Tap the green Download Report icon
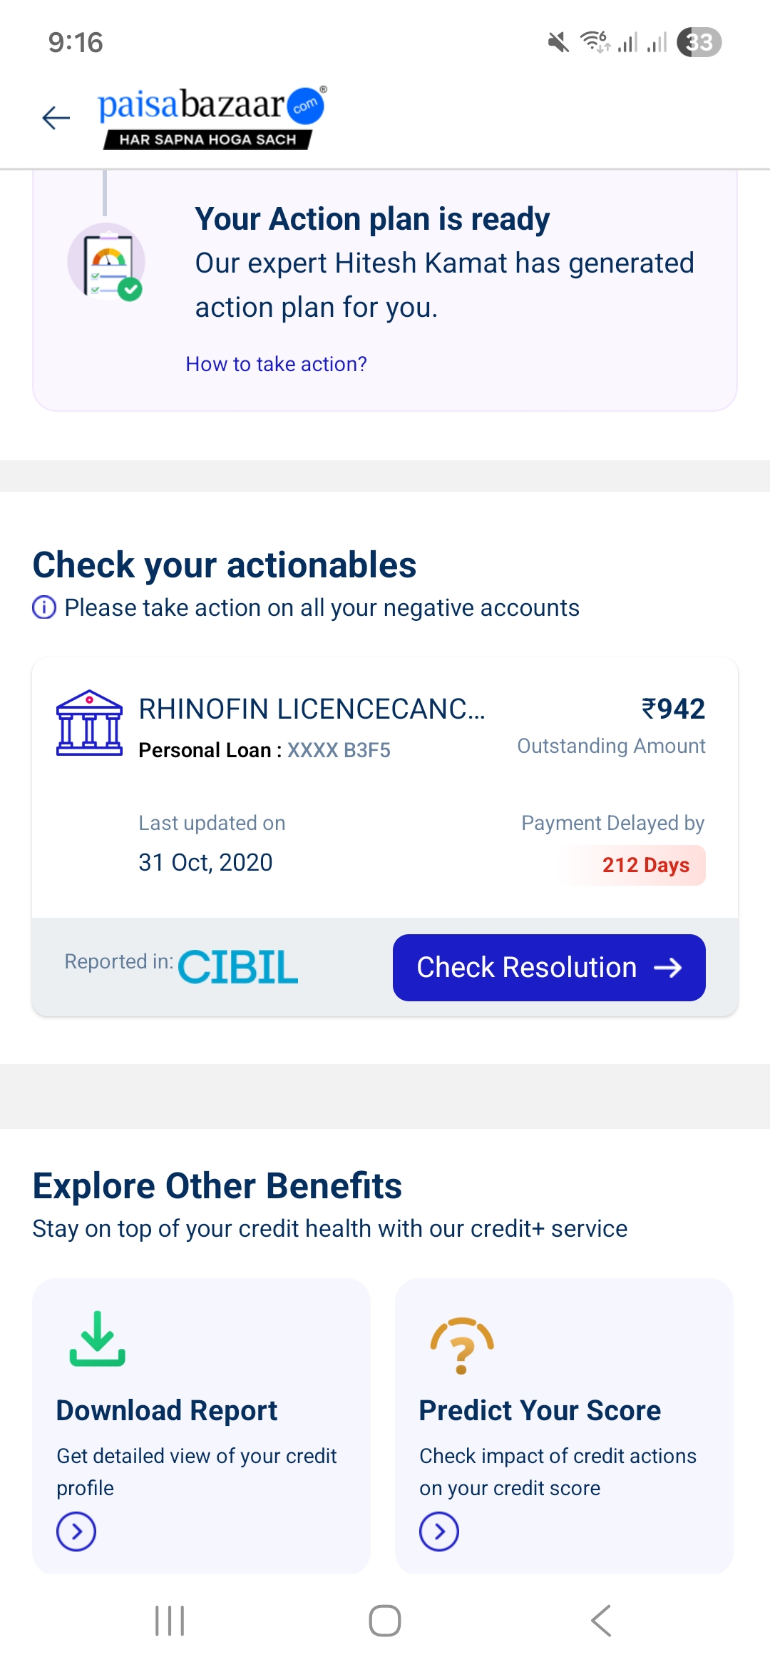Screen dimensions: 770x1670 pos(98,1339)
